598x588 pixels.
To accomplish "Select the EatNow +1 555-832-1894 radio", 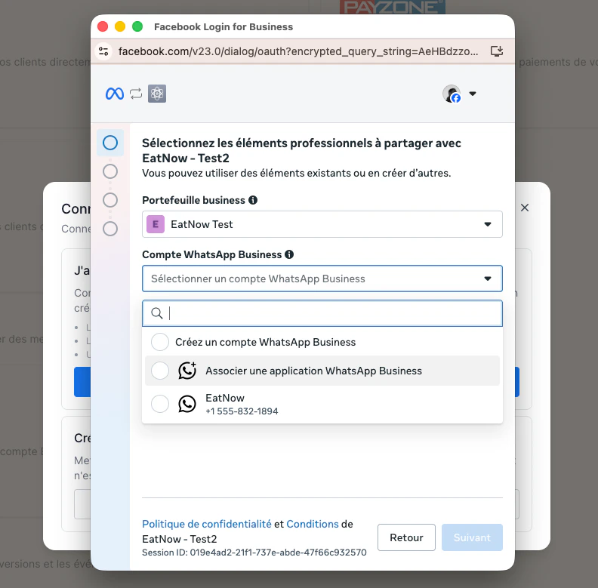I will coord(160,404).
